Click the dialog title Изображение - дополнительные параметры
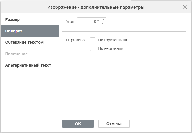 96,7
